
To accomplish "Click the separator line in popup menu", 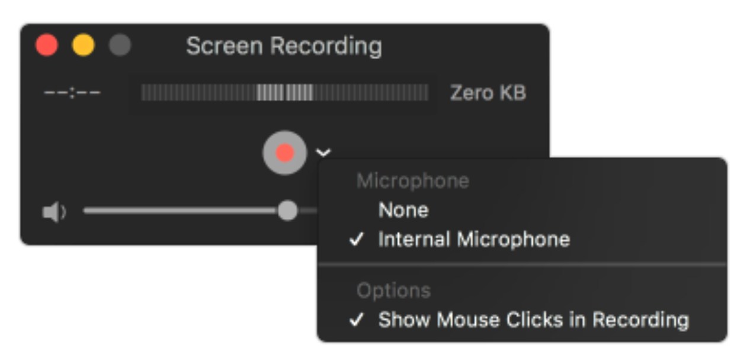I will point(522,265).
